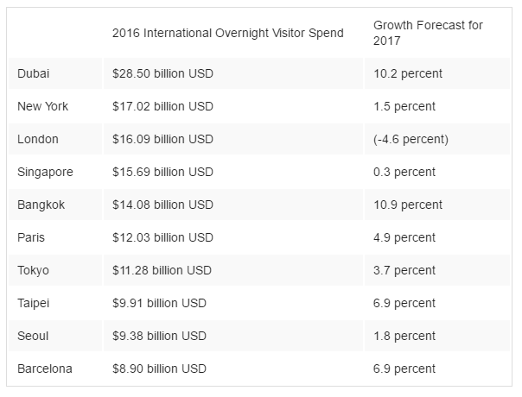
Task: Click the $17.02 billion USD value
Action: pos(162,107)
